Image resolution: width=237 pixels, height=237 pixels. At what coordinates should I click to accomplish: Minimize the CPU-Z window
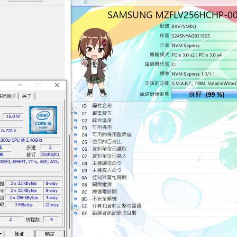click(20, 85)
